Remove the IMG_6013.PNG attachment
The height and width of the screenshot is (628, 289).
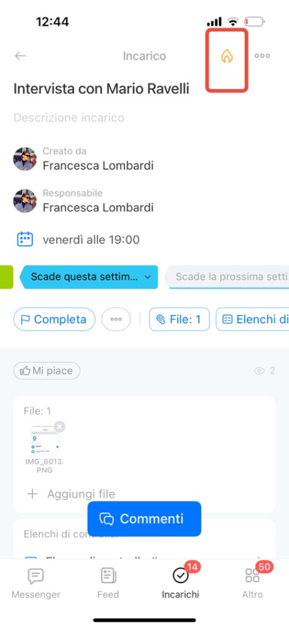[x=59, y=427]
